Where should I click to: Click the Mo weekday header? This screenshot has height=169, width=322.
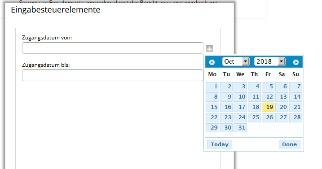coord(212,74)
